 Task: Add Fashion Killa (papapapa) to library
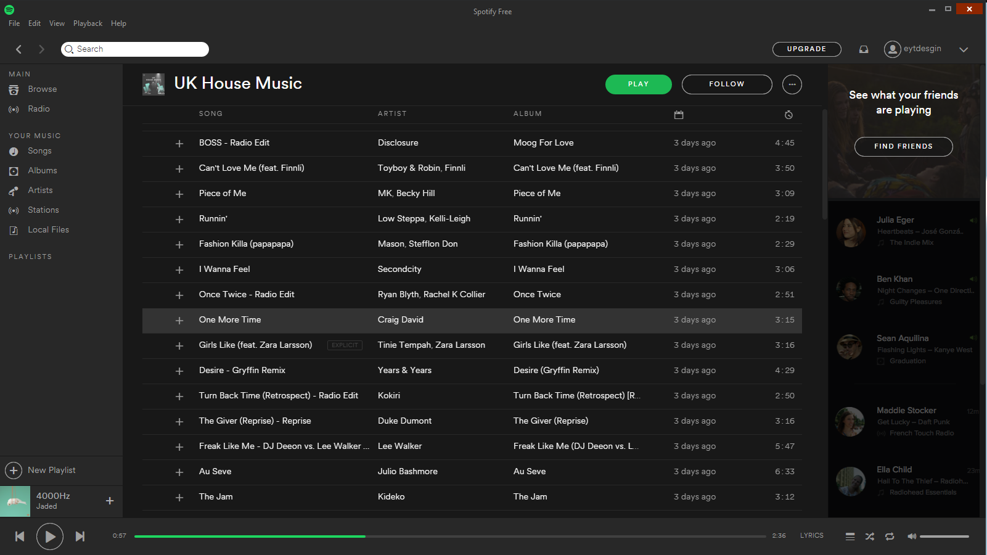tap(179, 245)
